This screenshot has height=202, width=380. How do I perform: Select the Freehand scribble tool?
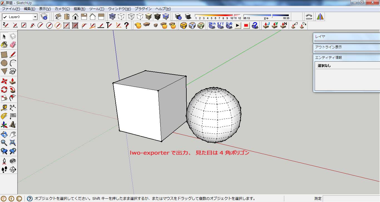click(x=13, y=72)
